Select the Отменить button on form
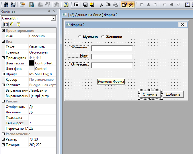Screen dimensions: 193x154 (150, 94)
